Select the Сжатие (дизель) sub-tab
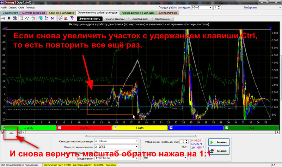 [x=115, y=19]
